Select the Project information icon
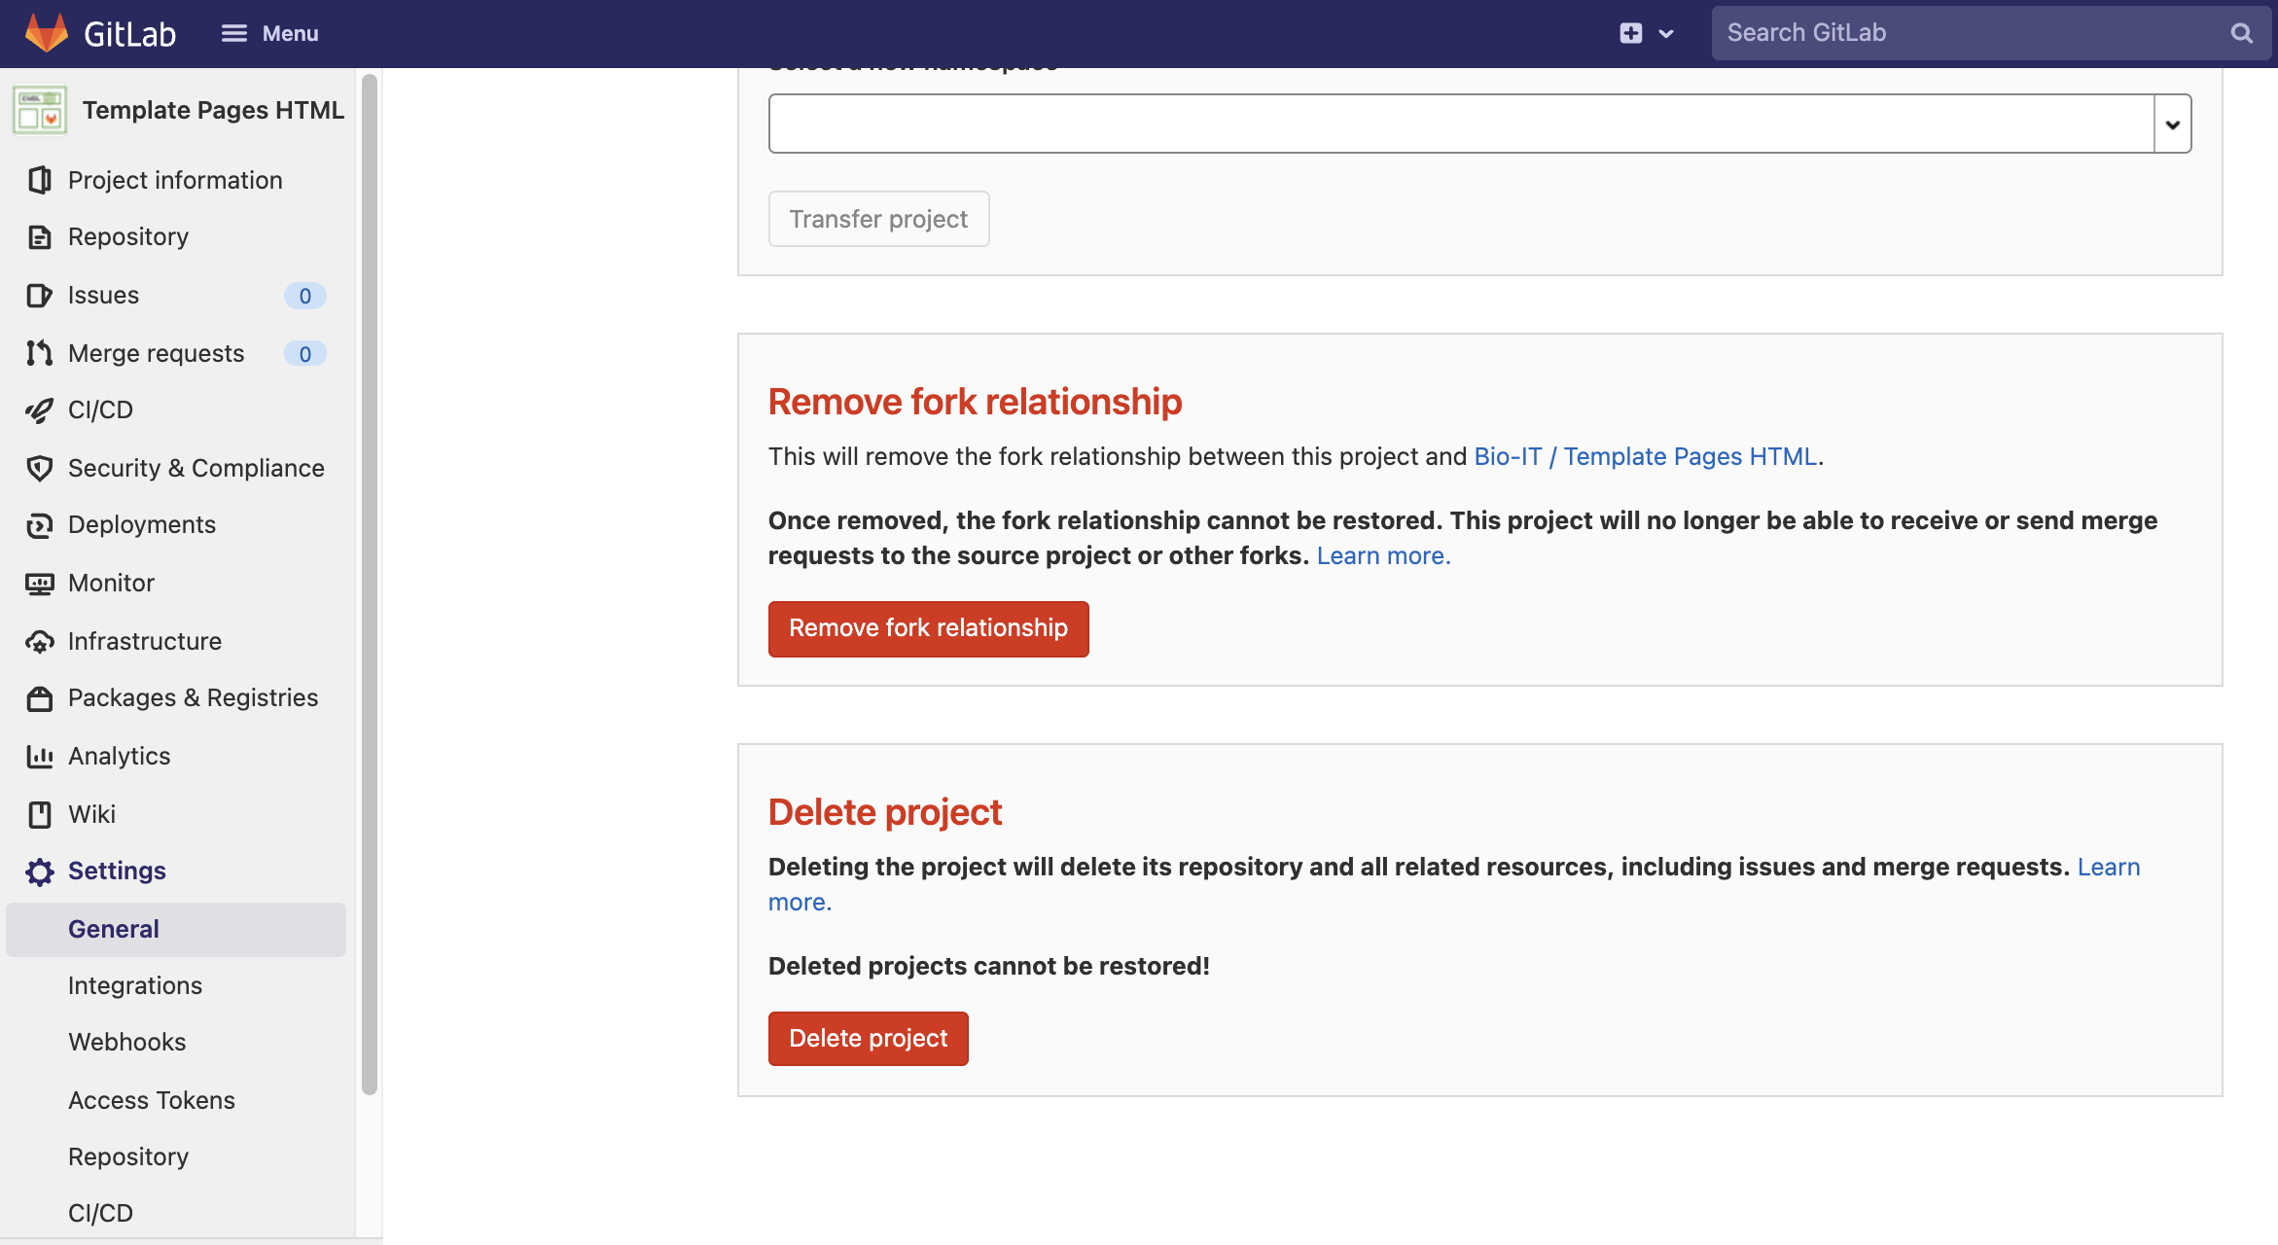 coord(39,180)
